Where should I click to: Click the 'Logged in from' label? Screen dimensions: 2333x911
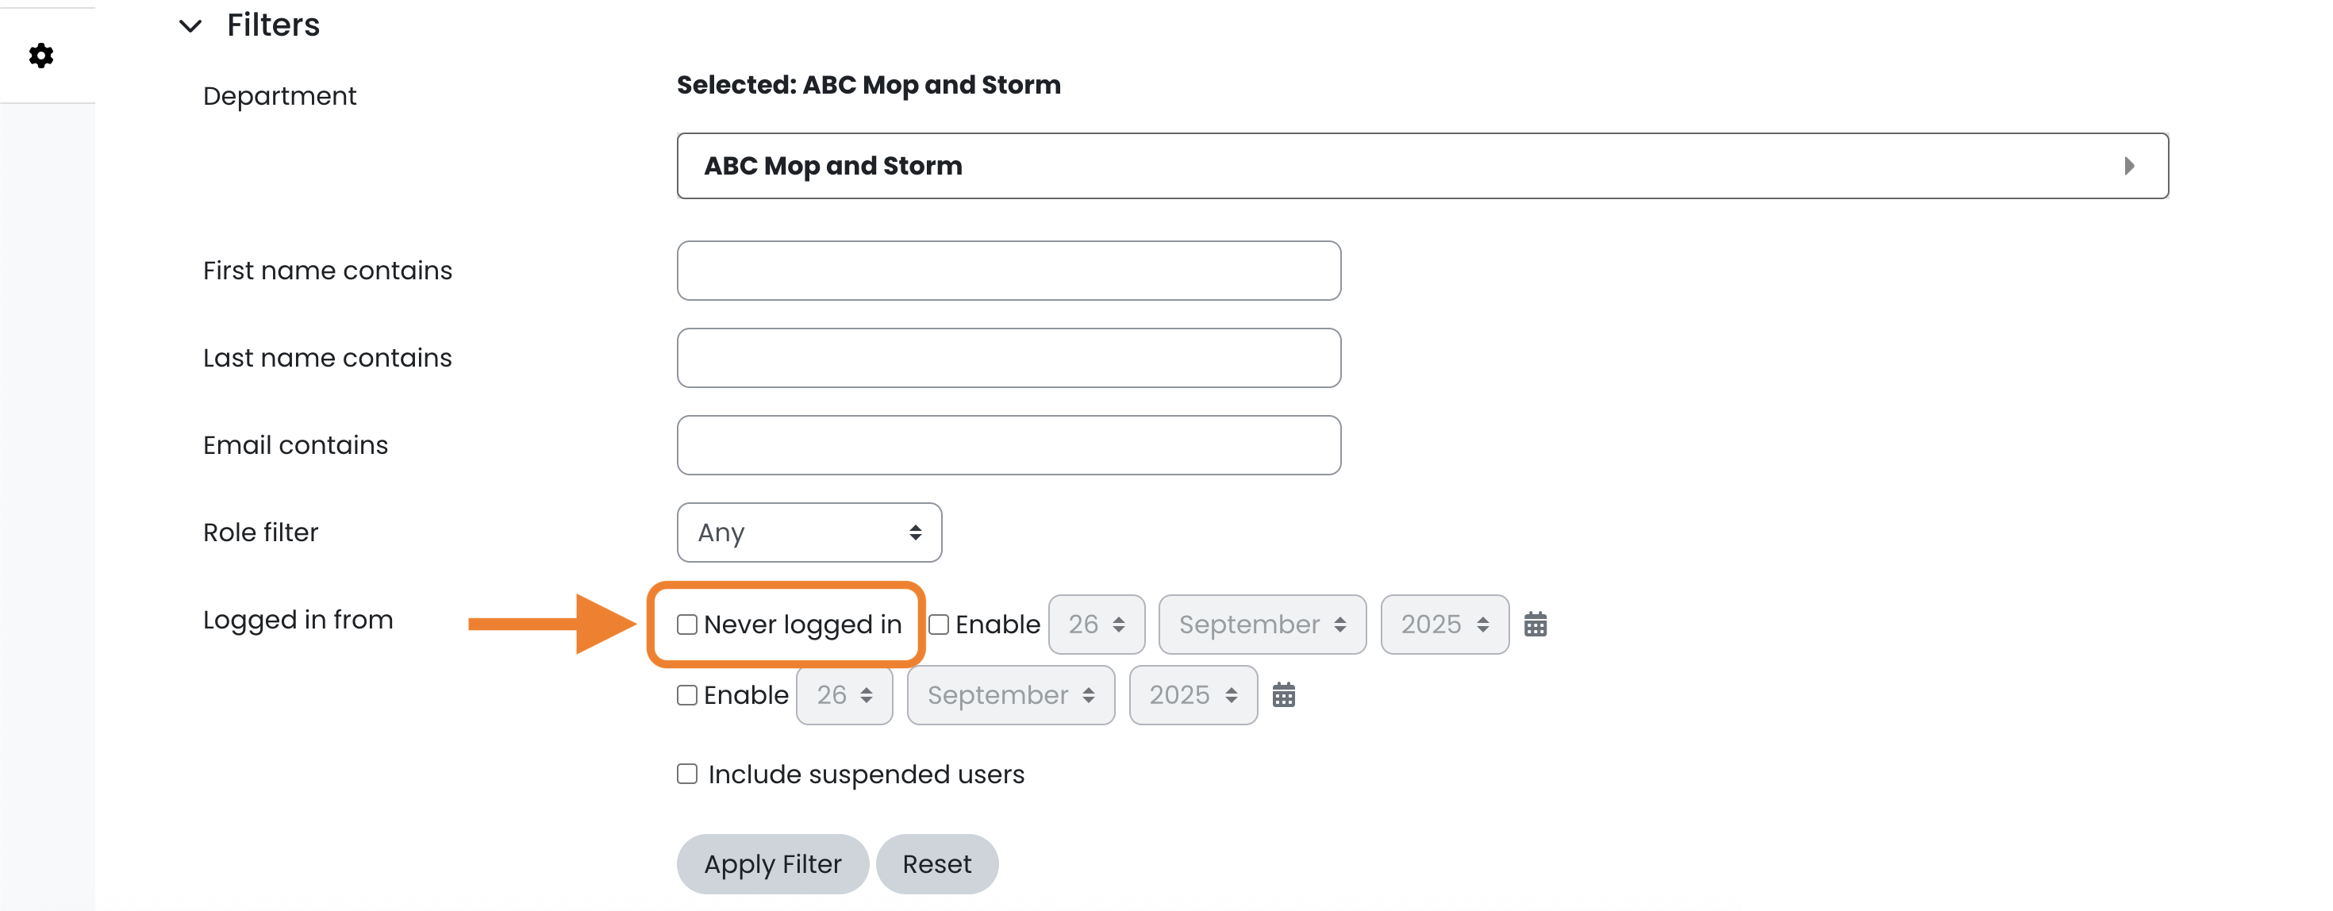tap(298, 620)
